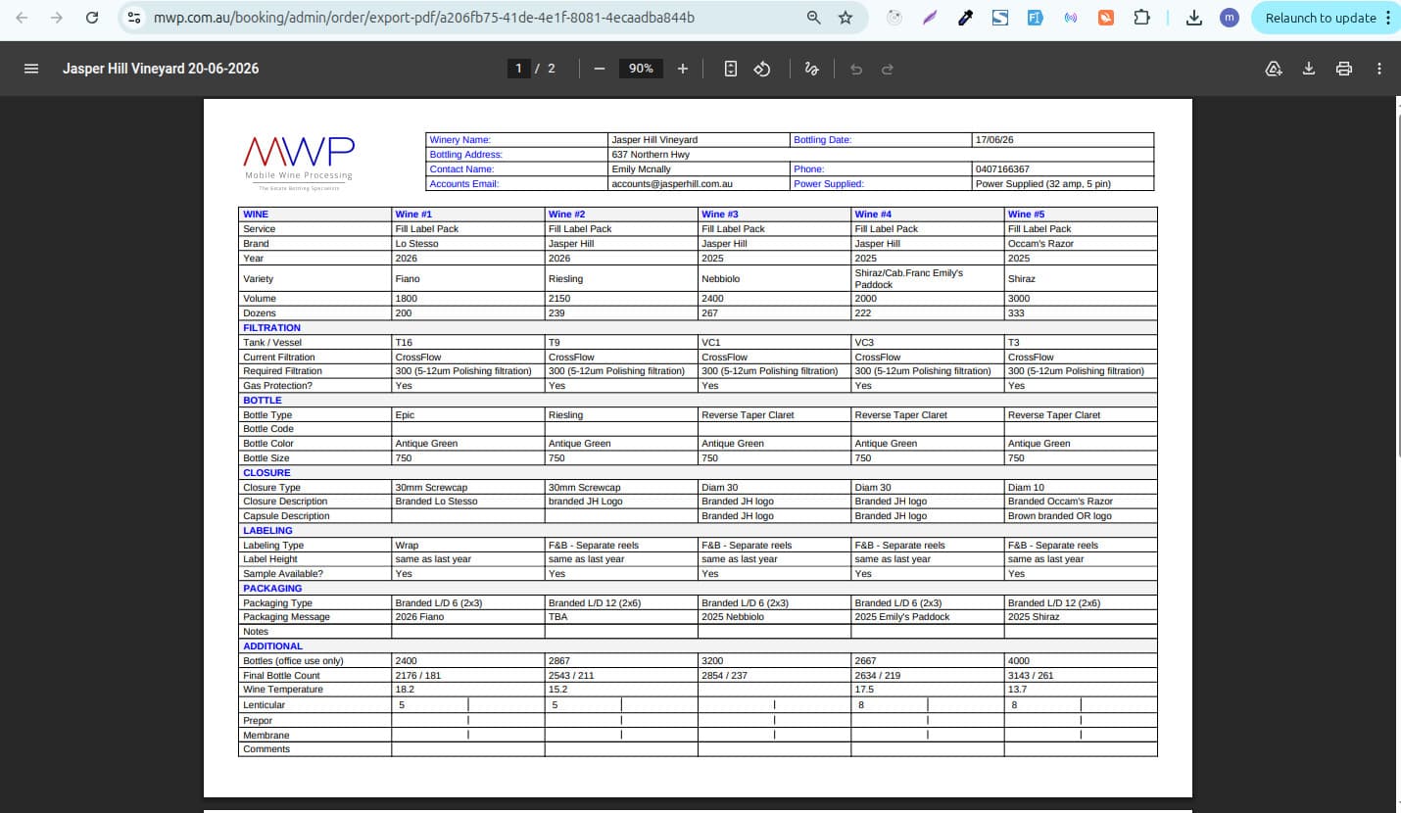Undo the last PDF annotation

click(x=856, y=69)
